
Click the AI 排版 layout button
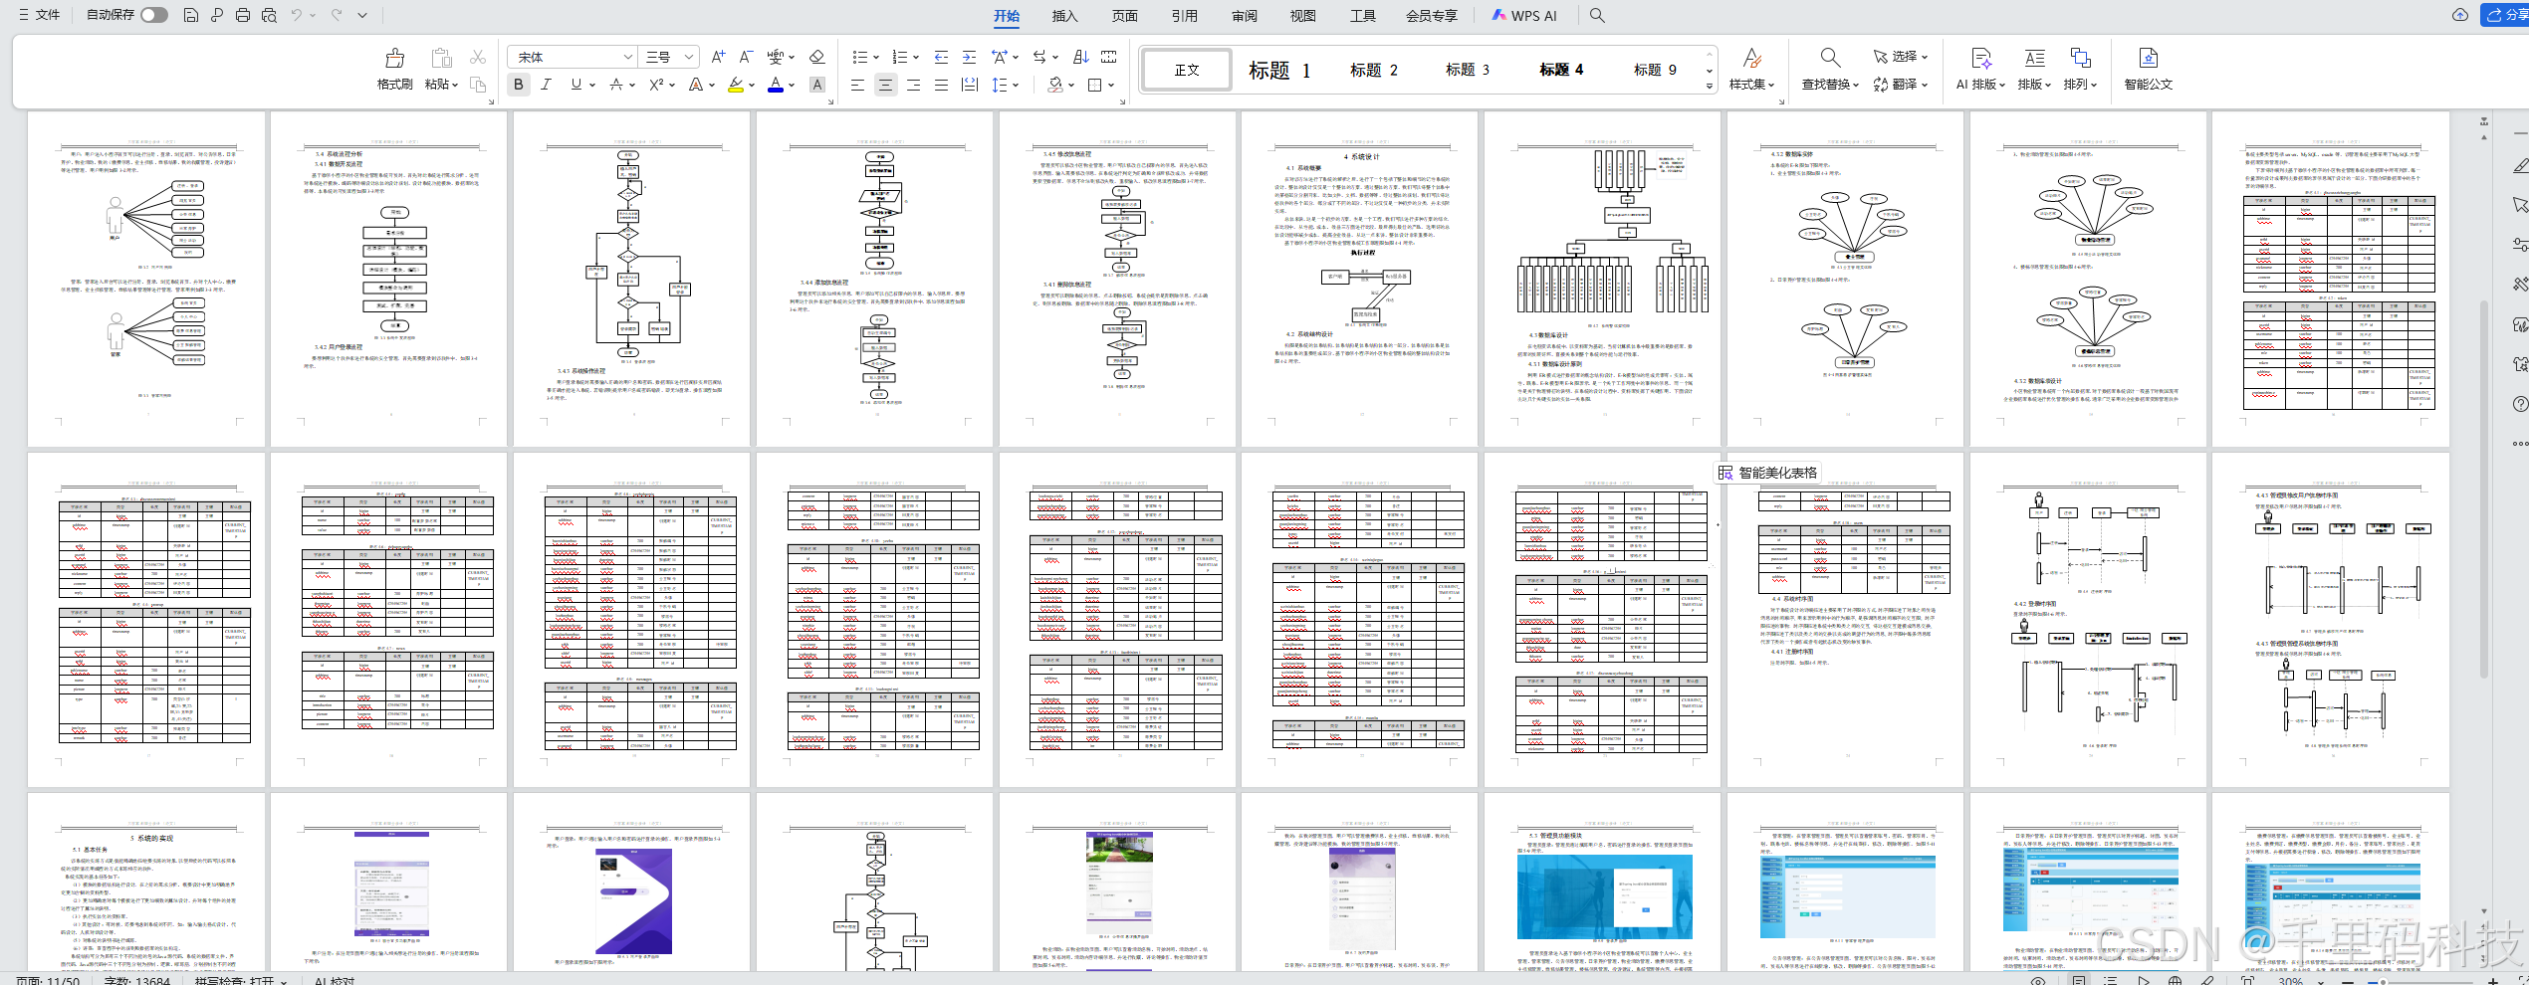(x=1980, y=70)
